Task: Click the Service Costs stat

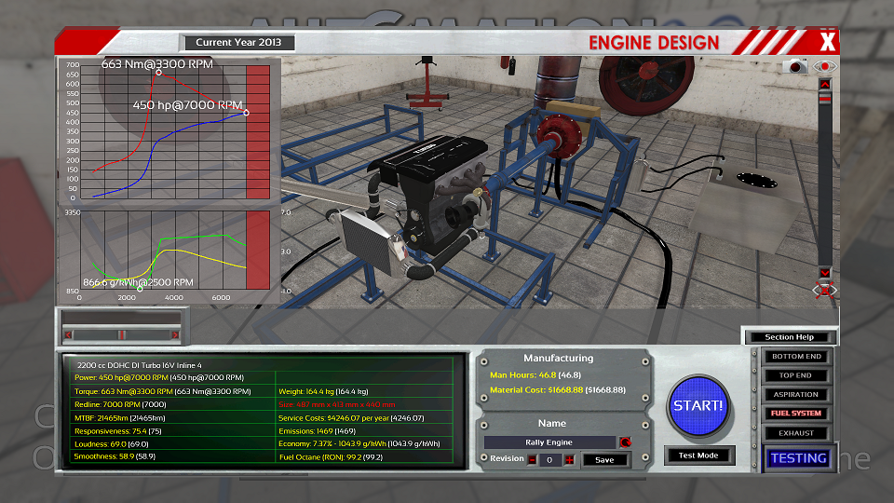Action: [x=351, y=418]
